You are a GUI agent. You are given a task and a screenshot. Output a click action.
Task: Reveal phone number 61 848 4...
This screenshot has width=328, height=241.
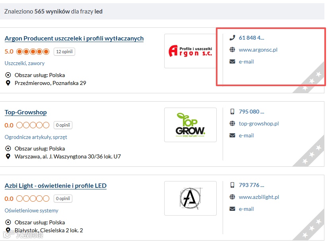[251, 38]
